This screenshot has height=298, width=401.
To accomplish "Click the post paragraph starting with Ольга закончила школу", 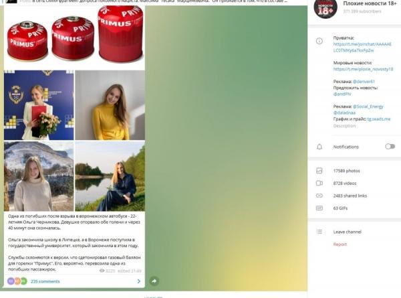I will pos(74,242).
